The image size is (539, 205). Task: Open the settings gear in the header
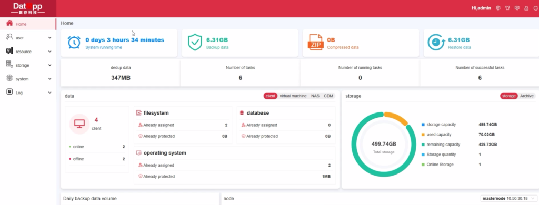click(x=498, y=8)
